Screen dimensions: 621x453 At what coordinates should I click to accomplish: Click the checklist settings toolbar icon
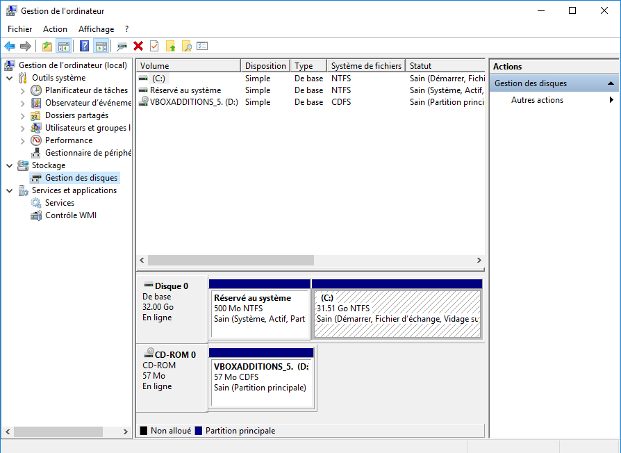click(202, 47)
